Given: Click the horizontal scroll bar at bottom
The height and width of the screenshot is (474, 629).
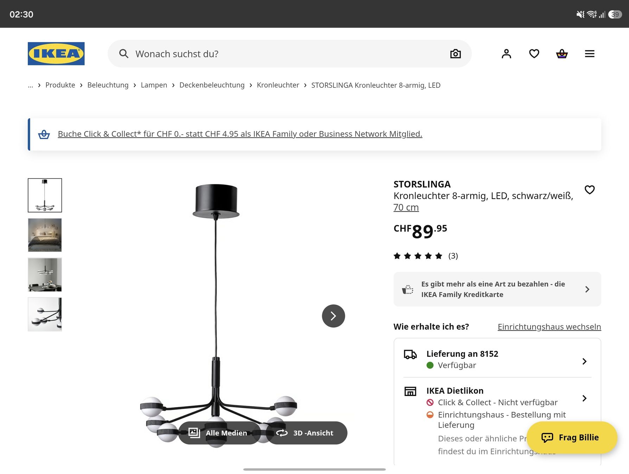Looking at the screenshot, I should click(314, 469).
